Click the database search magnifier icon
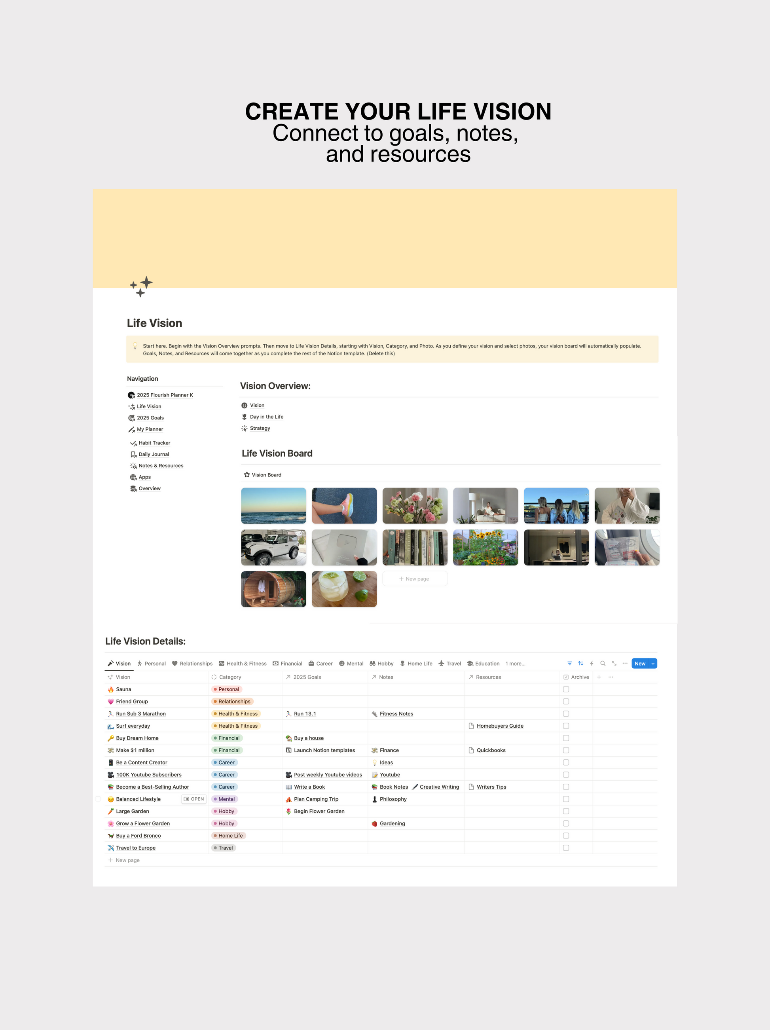 [603, 664]
